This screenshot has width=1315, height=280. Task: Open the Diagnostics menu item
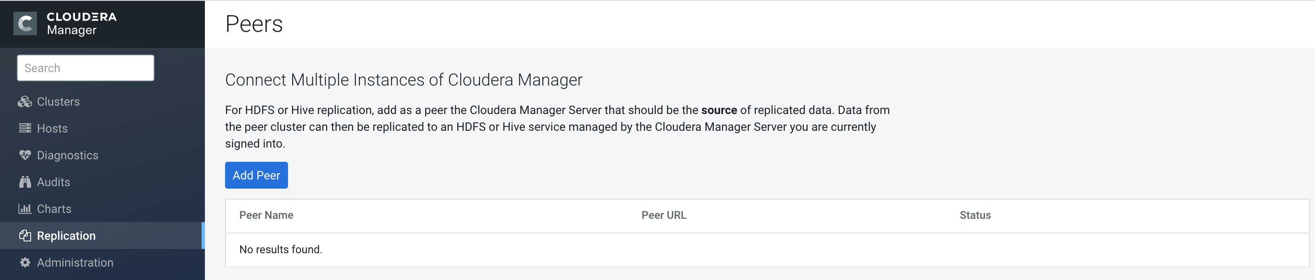point(67,155)
